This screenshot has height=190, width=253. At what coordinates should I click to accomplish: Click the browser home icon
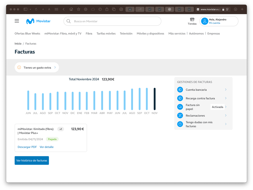pyautogui.click(x=71, y=9)
